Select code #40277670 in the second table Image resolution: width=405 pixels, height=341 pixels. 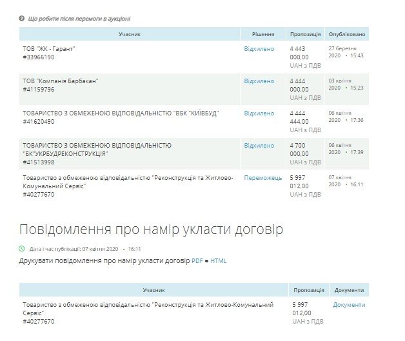click(39, 322)
